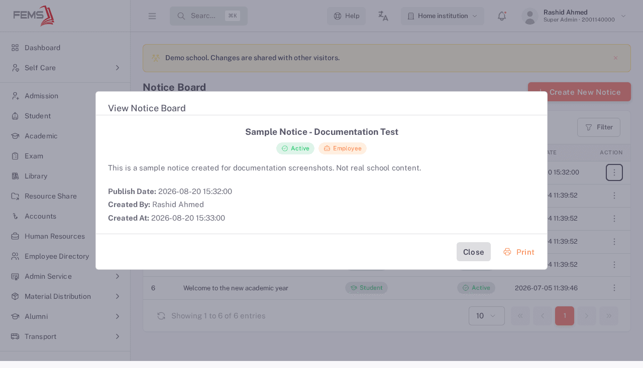Expand the Alumni chevron

118,316
